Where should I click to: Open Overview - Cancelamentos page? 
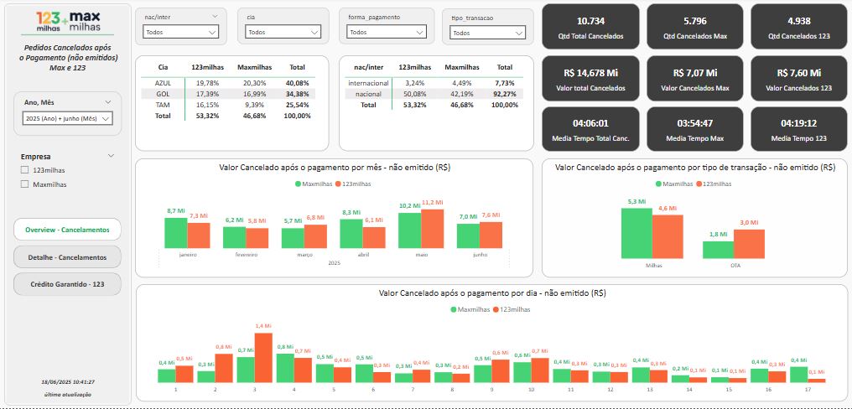click(67, 230)
